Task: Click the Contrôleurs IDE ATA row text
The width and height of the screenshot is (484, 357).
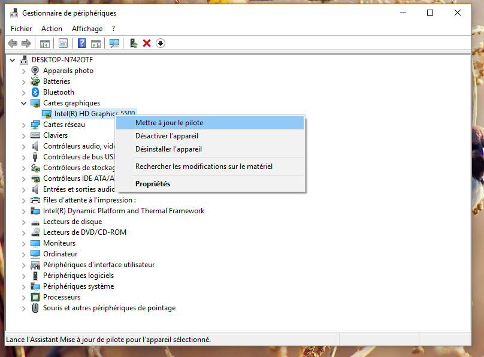Action: (x=78, y=179)
